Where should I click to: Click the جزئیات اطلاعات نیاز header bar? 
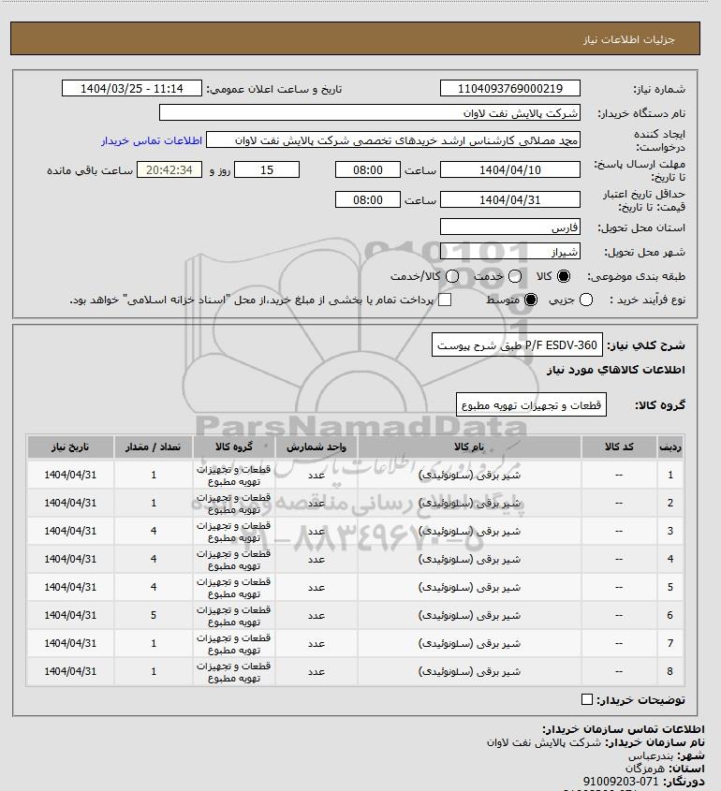[x=355, y=38]
